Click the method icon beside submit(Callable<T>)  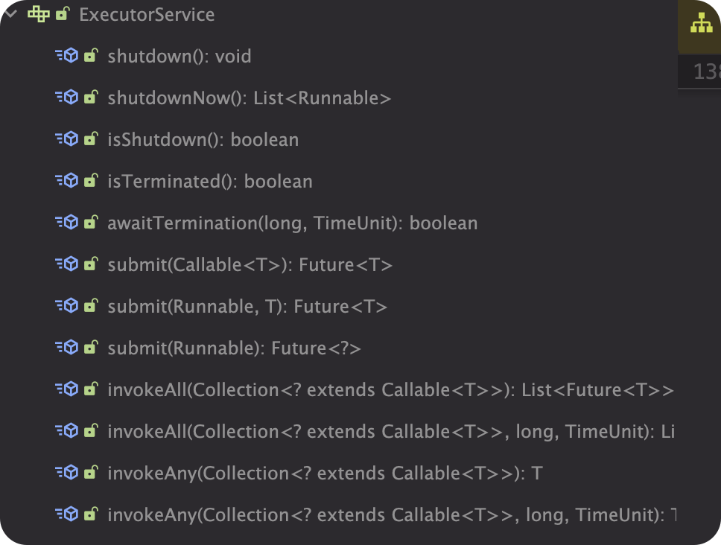tap(68, 264)
